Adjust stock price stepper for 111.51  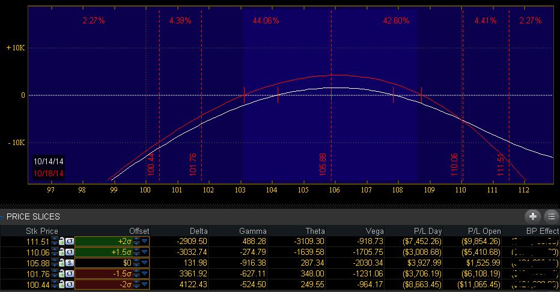(54, 242)
